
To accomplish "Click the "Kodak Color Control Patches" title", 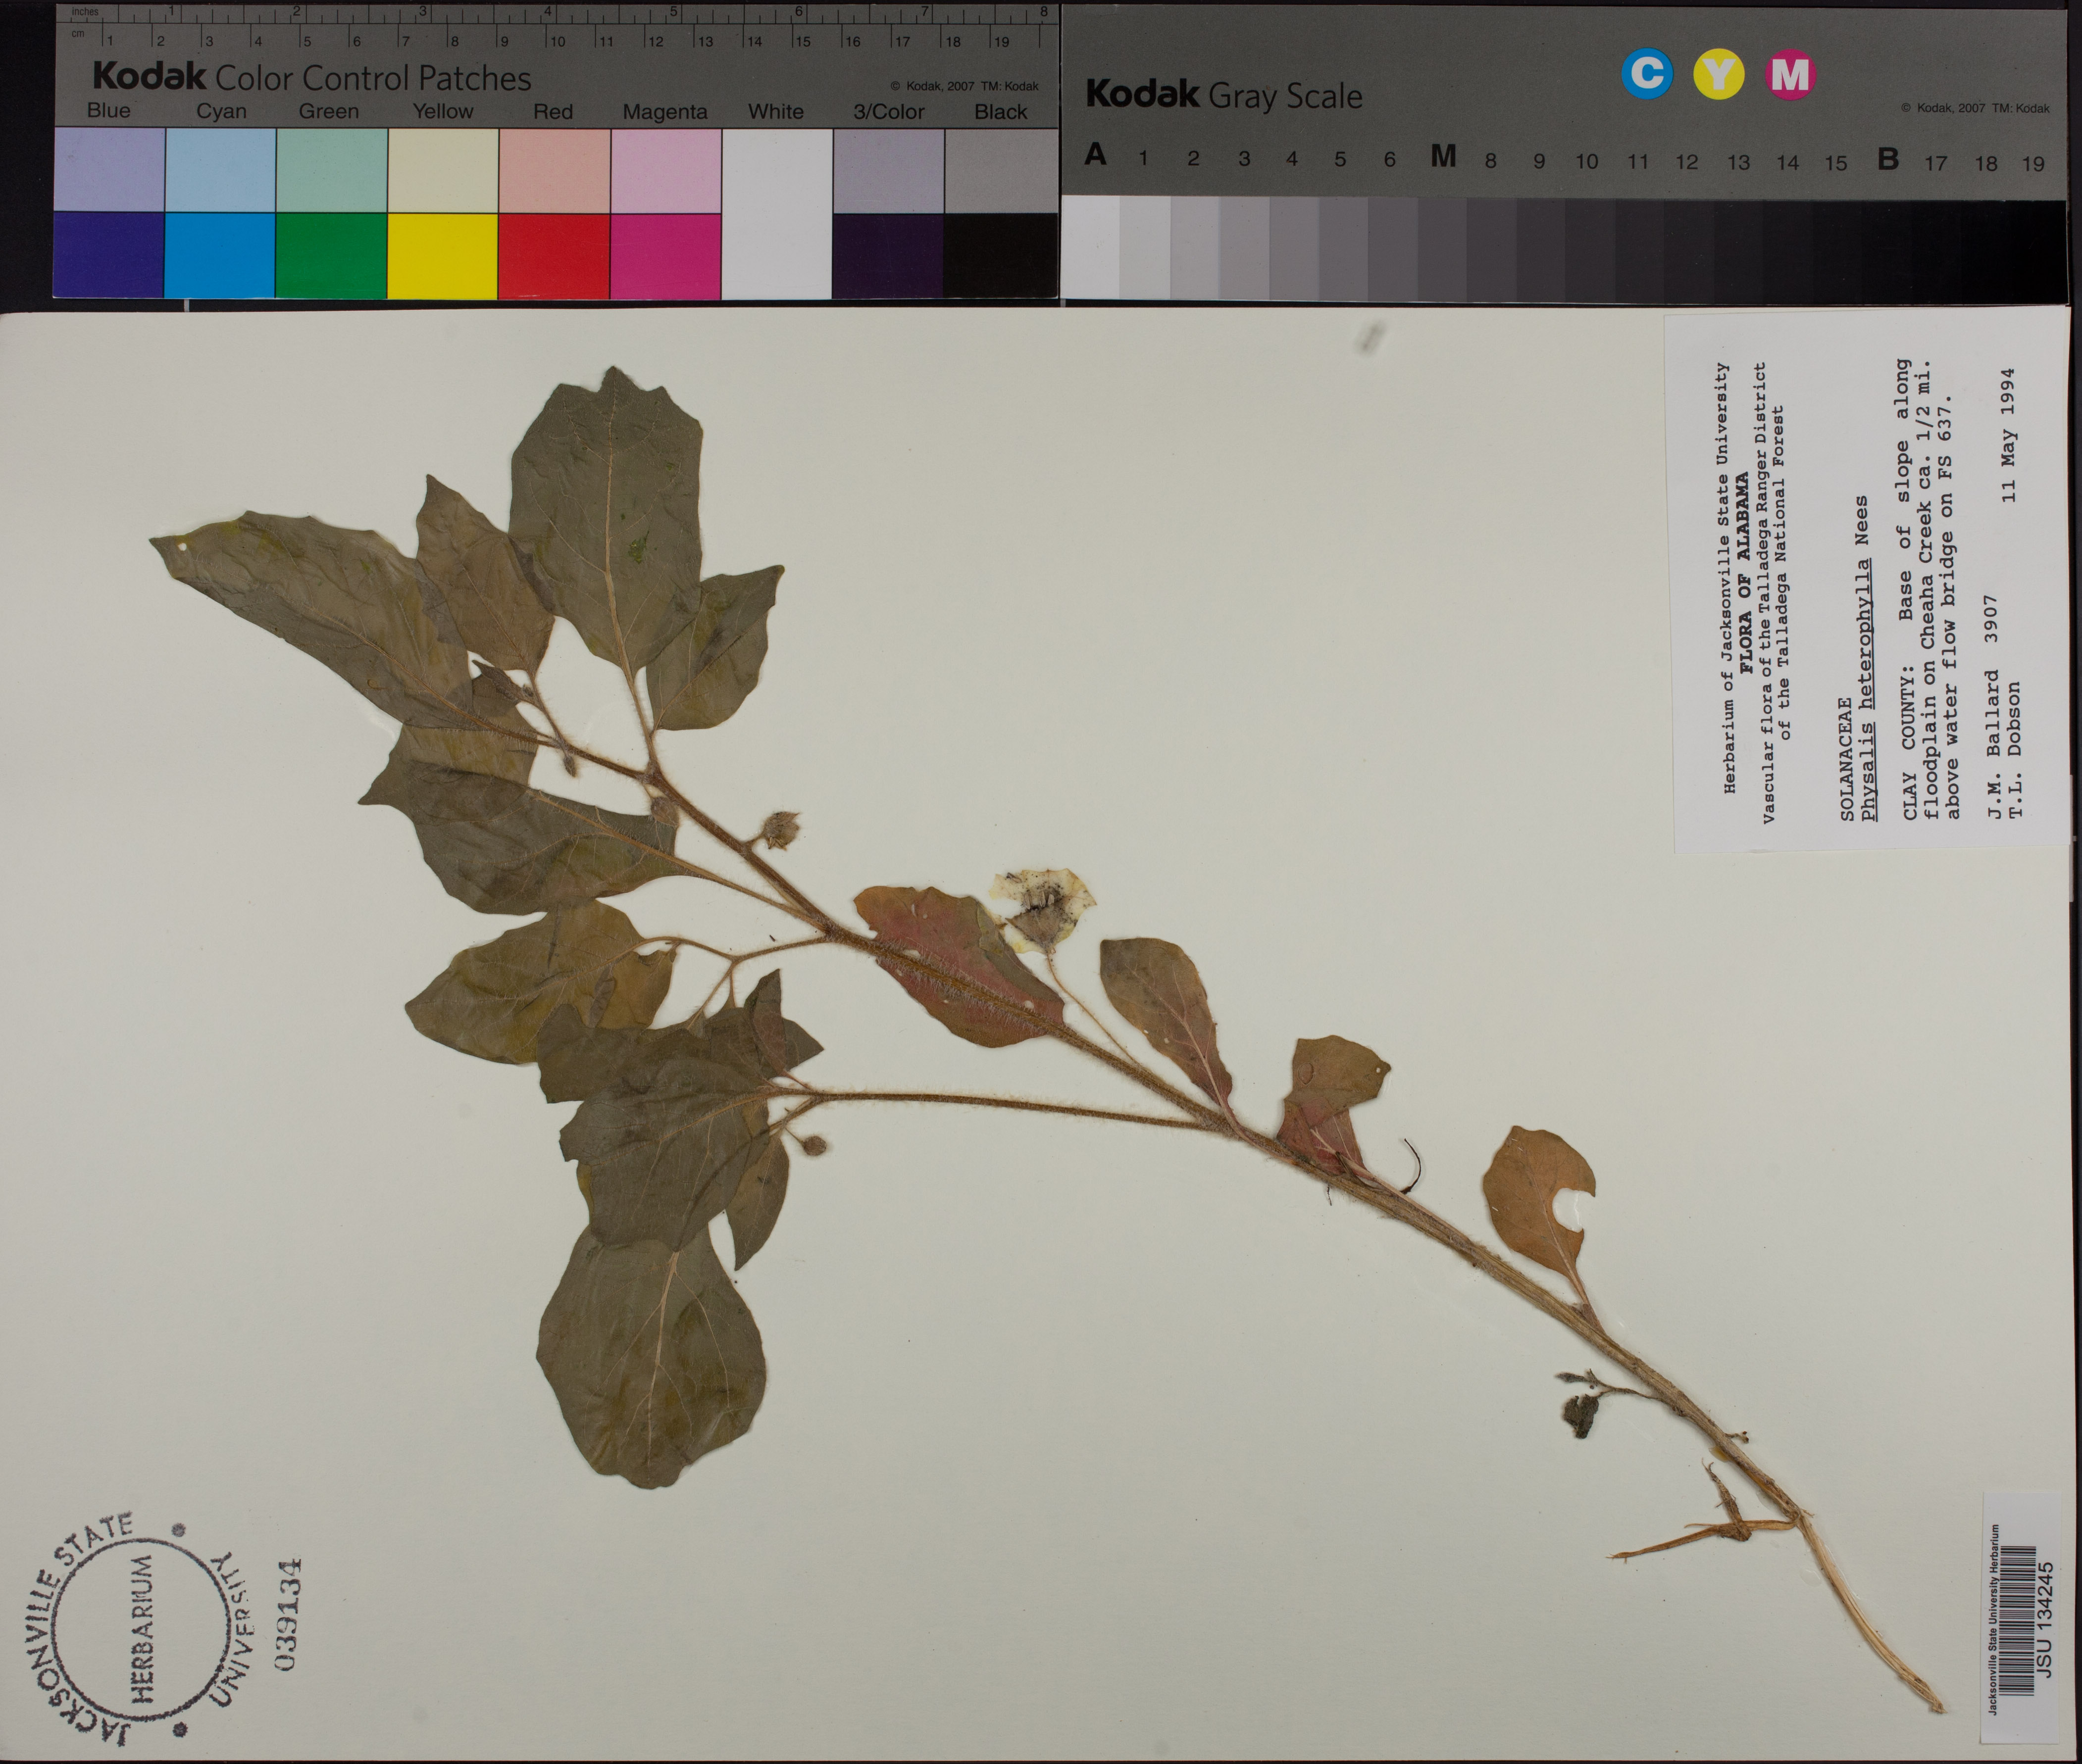I will click(312, 77).
